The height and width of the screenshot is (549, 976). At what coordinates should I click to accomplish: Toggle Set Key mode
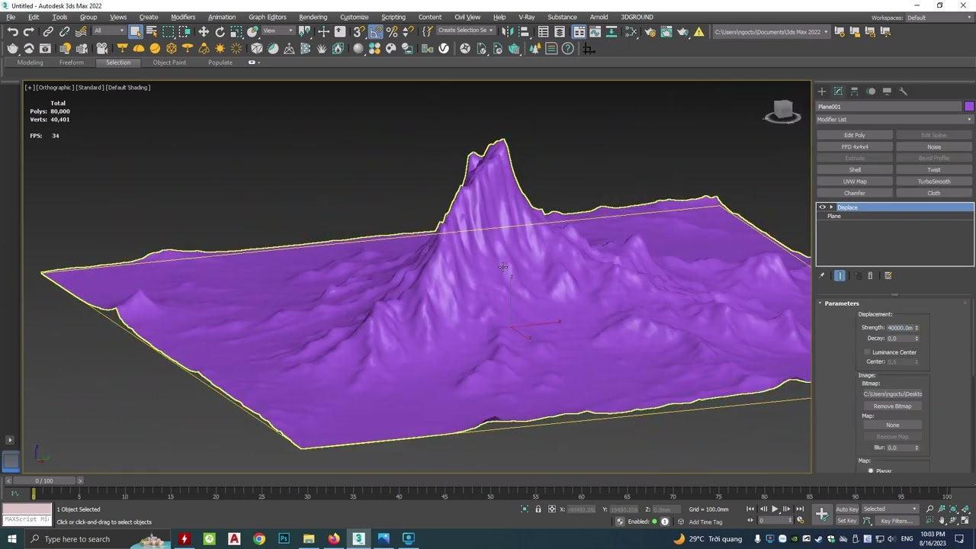(x=847, y=521)
